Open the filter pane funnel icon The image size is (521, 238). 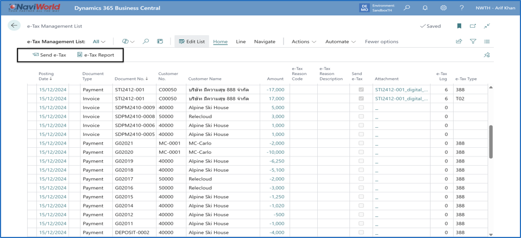click(x=473, y=41)
